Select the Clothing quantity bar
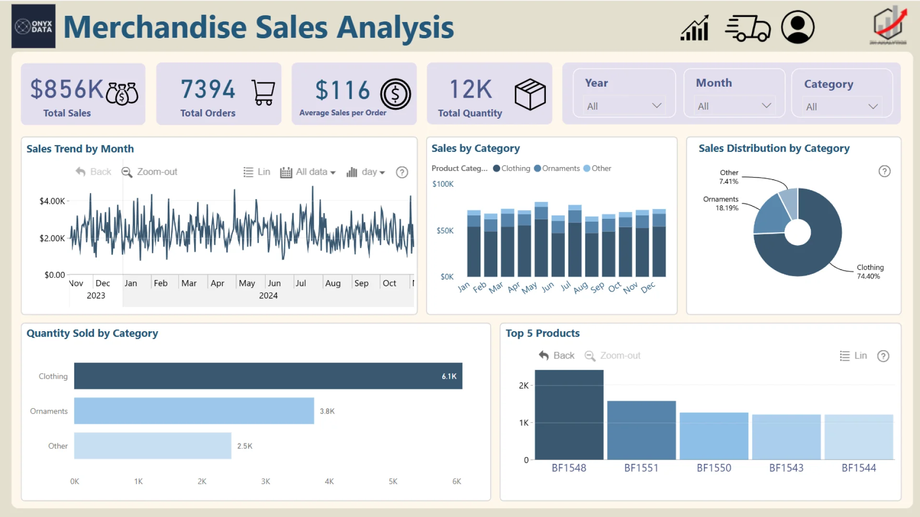The image size is (920, 517). [268, 376]
